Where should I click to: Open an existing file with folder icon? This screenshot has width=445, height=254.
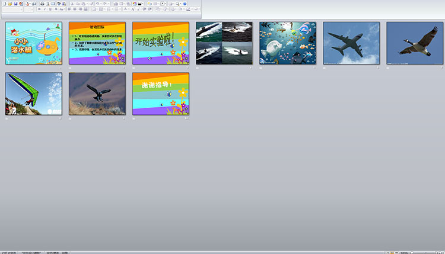[9, 4]
